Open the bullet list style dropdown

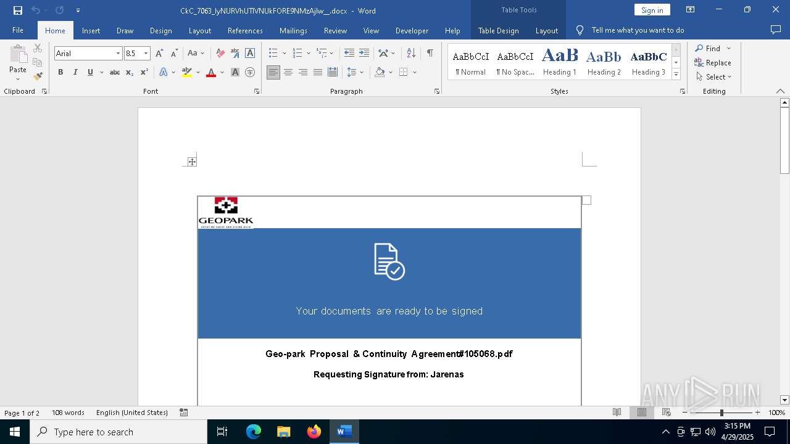pyautogui.click(x=285, y=54)
